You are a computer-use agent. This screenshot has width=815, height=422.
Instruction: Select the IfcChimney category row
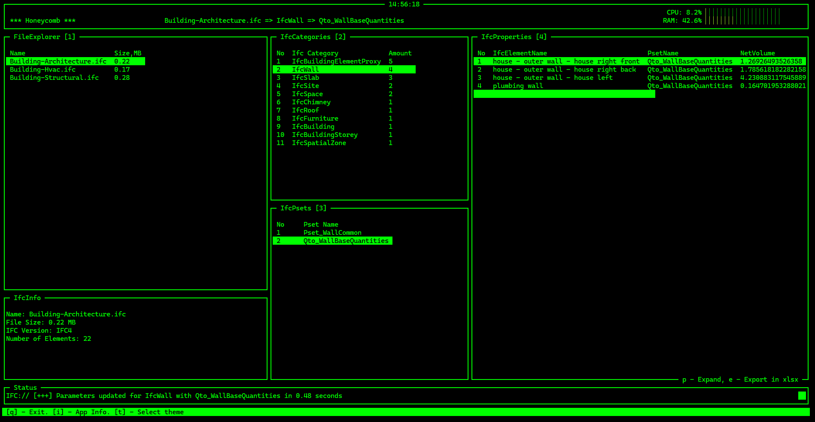coord(344,102)
